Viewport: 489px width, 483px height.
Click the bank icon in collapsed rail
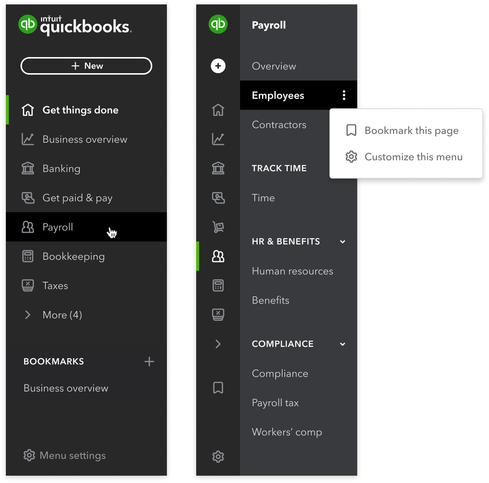(x=218, y=168)
